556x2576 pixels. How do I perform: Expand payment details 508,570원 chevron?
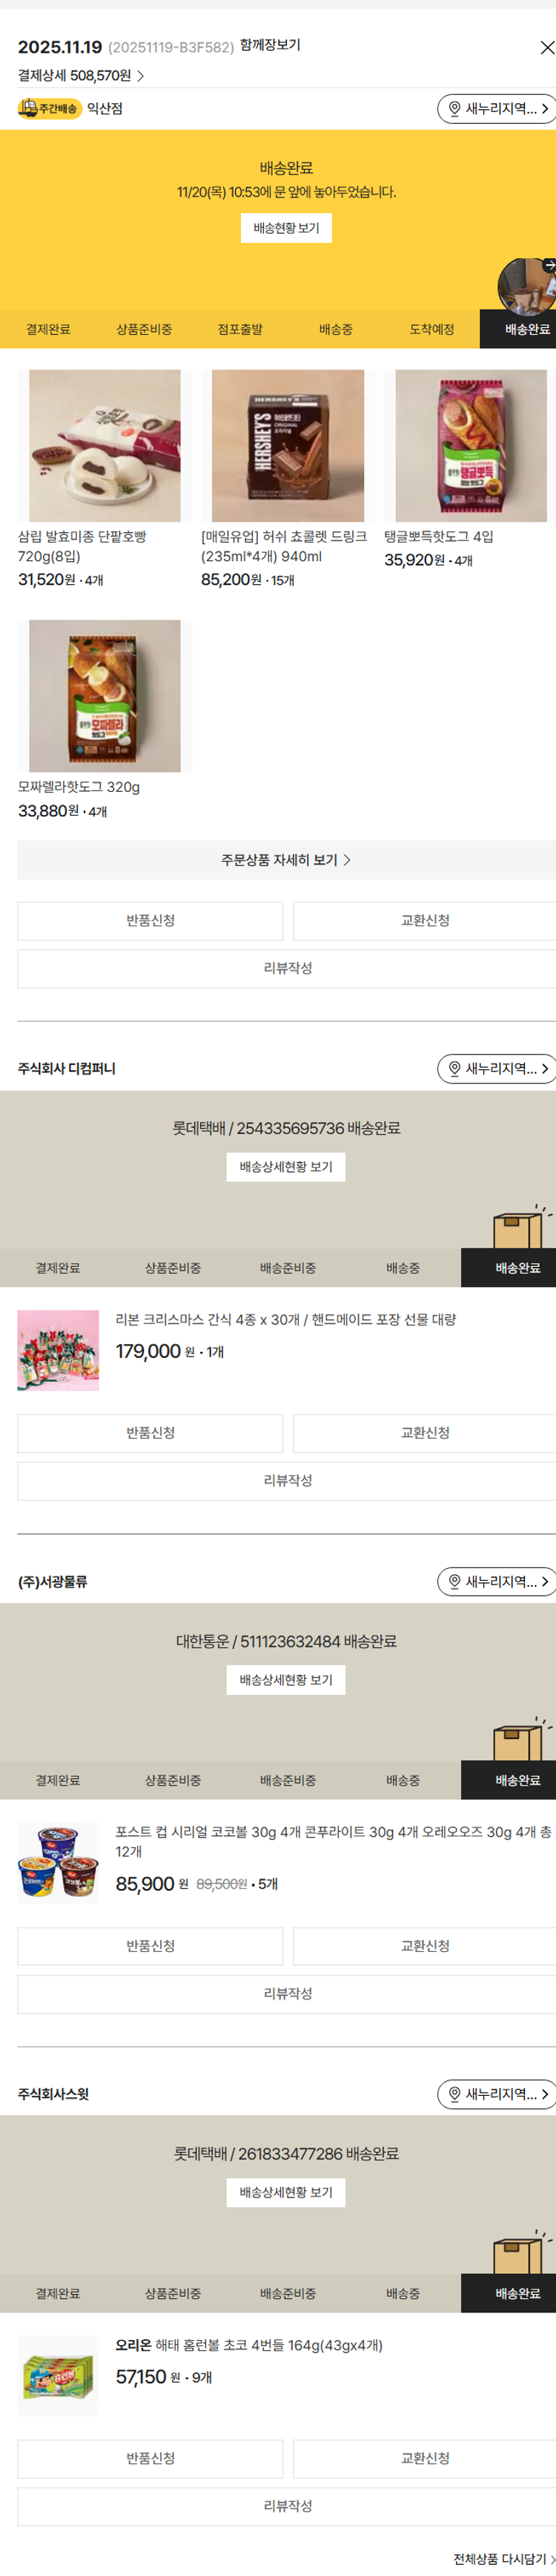(141, 76)
